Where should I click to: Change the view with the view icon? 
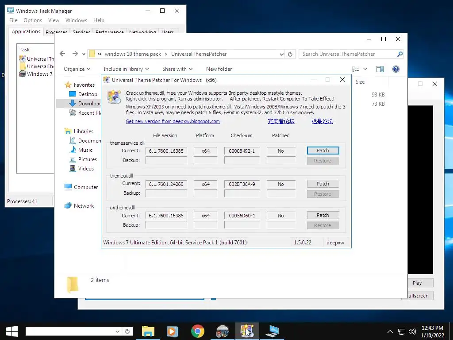click(356, 69)
